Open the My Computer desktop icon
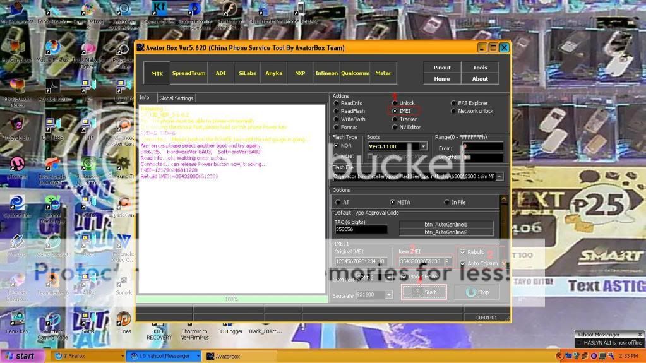646x363 pixels. point(17,51)
